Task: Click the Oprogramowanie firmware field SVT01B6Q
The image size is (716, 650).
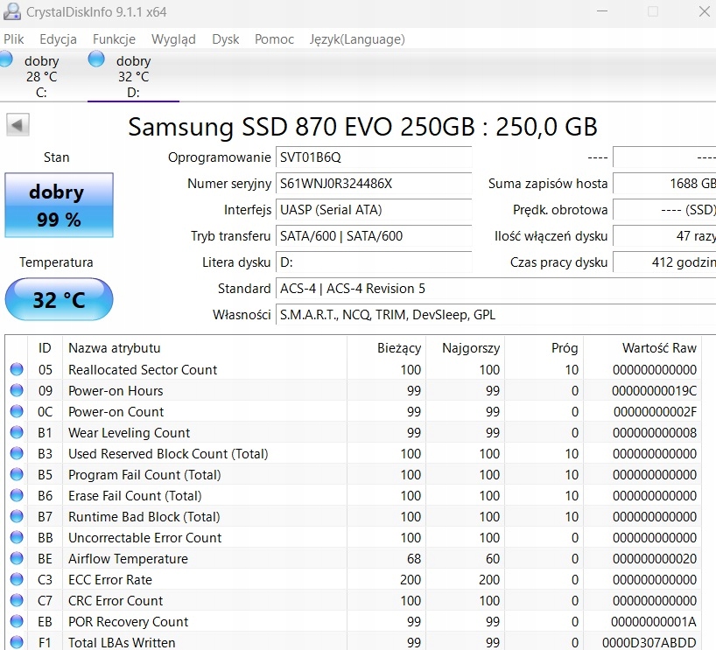Action: (x=374, y=157)
